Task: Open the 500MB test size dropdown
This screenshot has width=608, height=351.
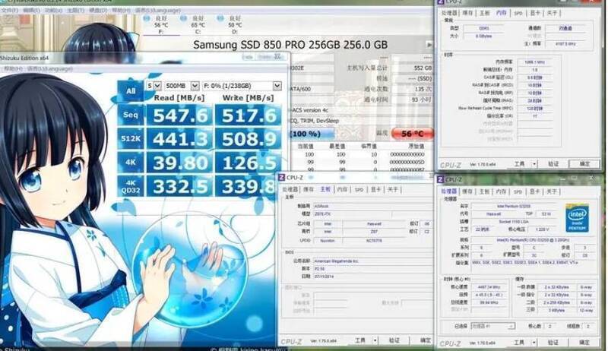Action: pos(182,86)
